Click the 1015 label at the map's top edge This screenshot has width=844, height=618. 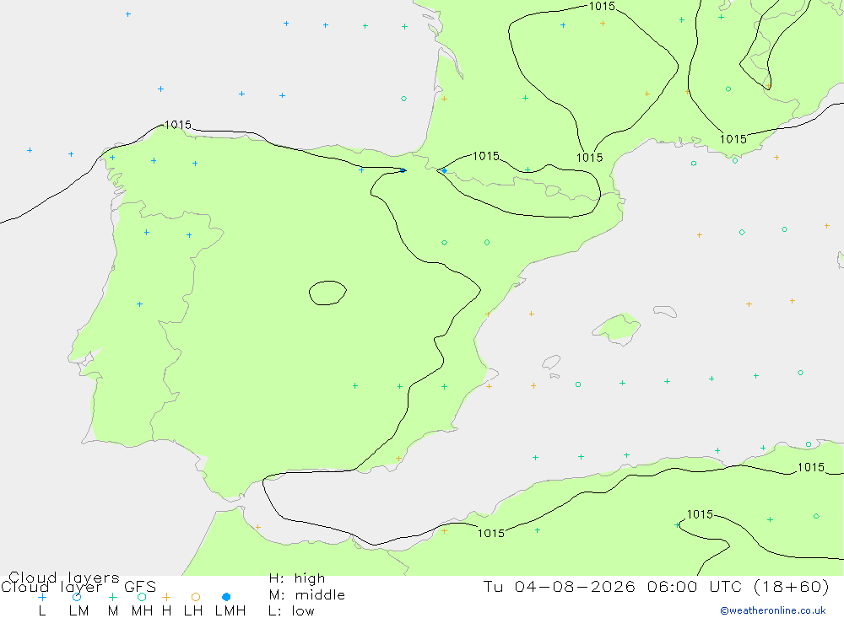coord(602,7)
